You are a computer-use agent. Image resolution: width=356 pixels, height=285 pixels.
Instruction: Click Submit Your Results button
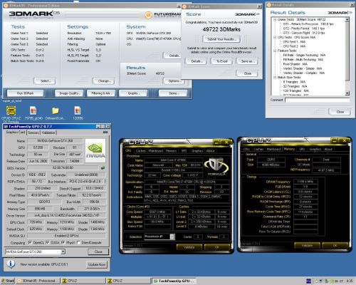[221, 39]
